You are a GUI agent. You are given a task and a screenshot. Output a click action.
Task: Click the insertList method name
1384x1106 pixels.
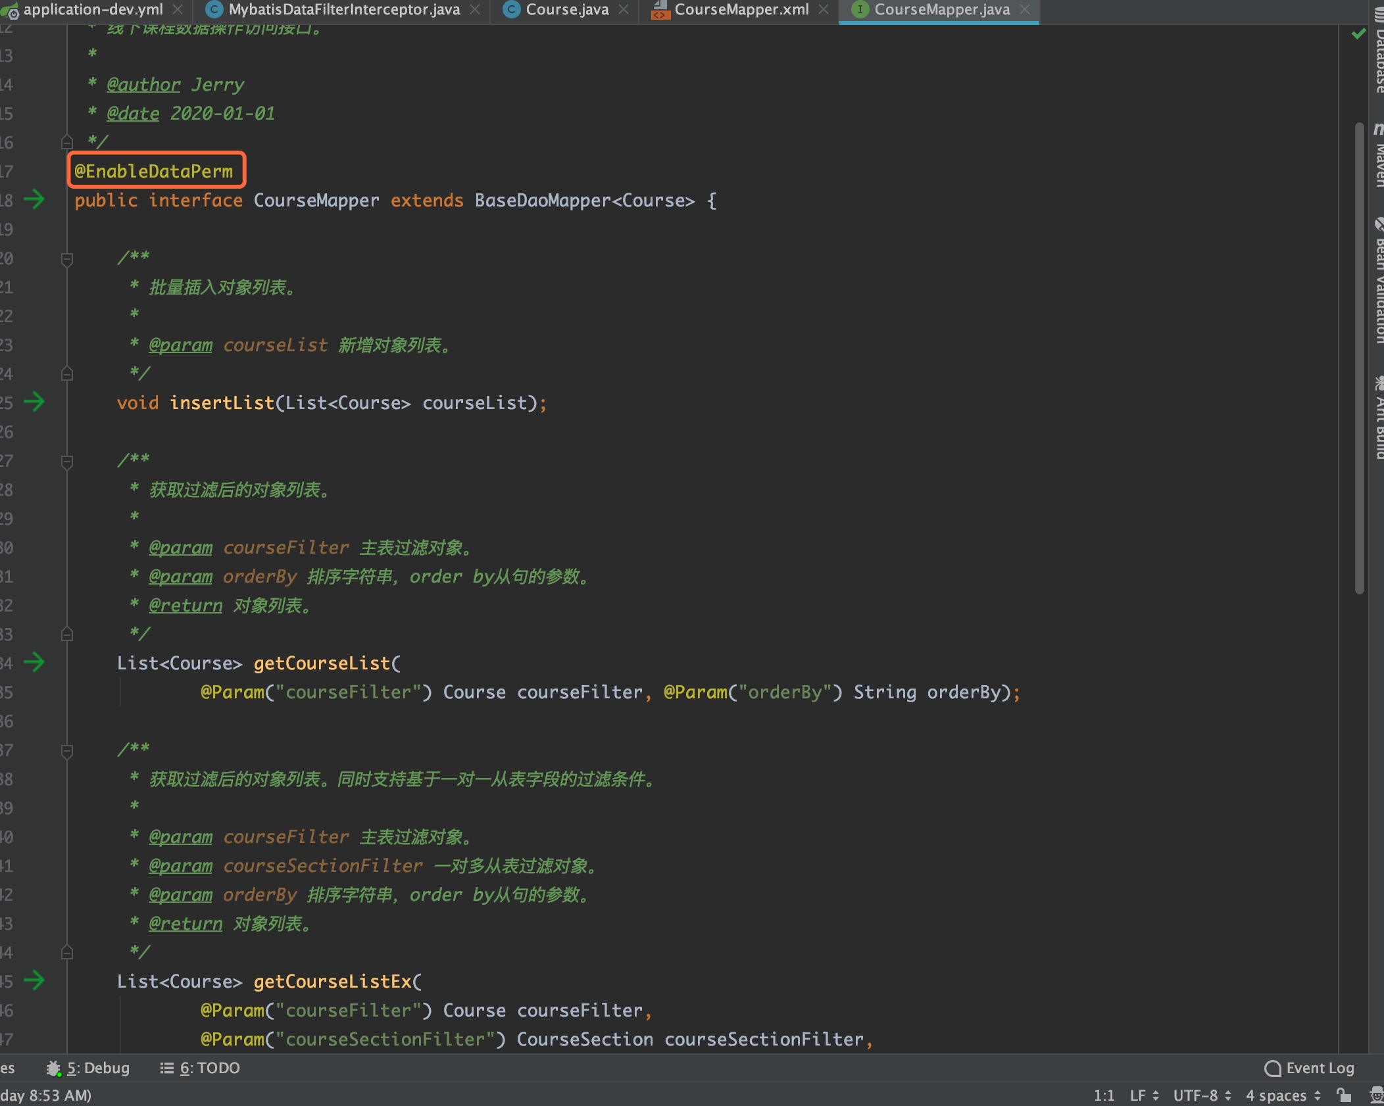222,402
